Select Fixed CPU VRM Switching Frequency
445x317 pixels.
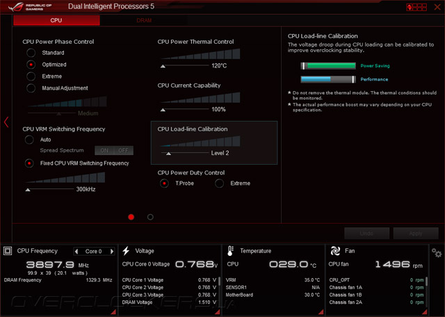click(29, 163)
